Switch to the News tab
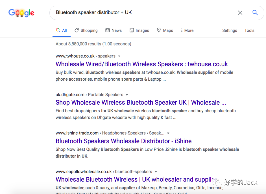 pos(114,30)
